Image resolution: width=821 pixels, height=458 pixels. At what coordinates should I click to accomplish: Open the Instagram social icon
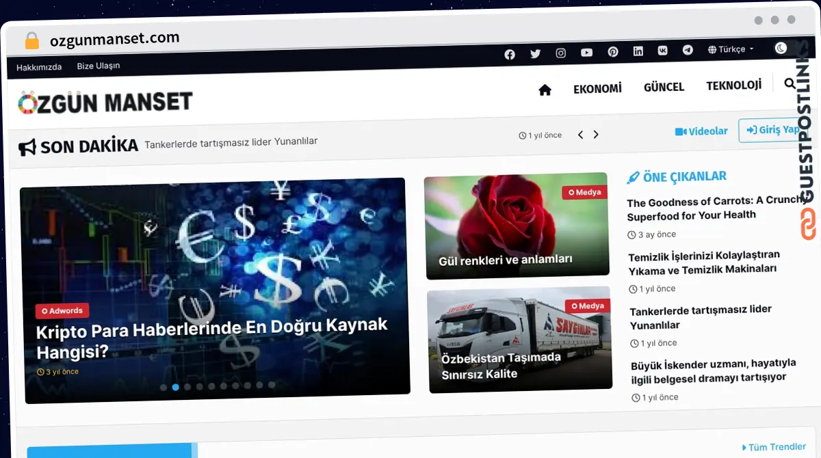[561, 53]
